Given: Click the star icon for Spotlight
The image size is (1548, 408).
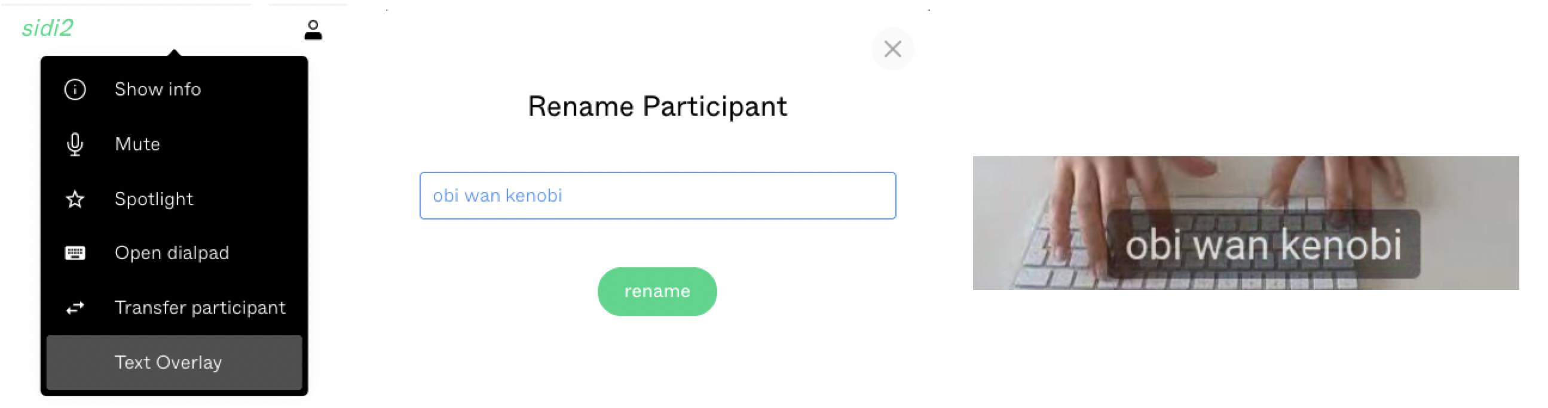Looking at the screenshot, I should (x=75, y=198).
